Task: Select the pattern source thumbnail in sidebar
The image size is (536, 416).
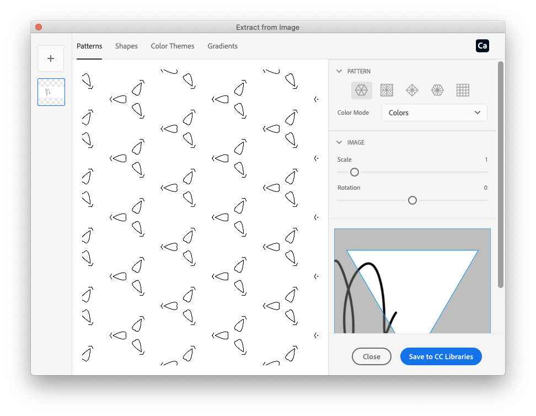Action: [x=51, y=92]
